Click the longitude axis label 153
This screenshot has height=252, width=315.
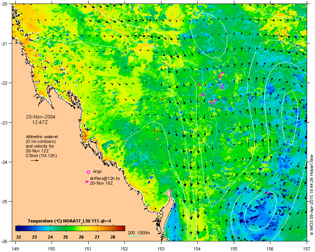pos(161,249)
